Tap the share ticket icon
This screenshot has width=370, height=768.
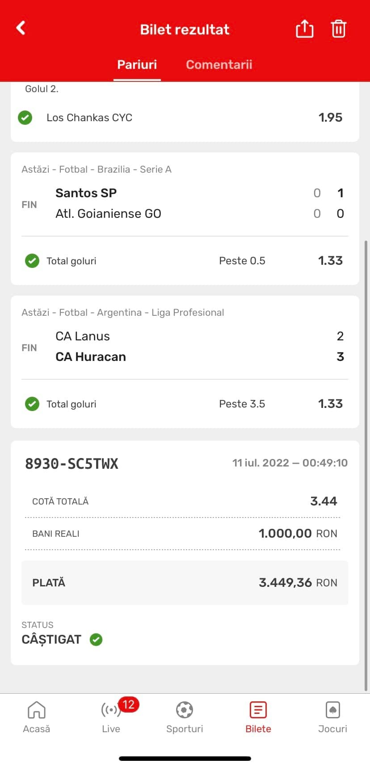pos(304,29)
